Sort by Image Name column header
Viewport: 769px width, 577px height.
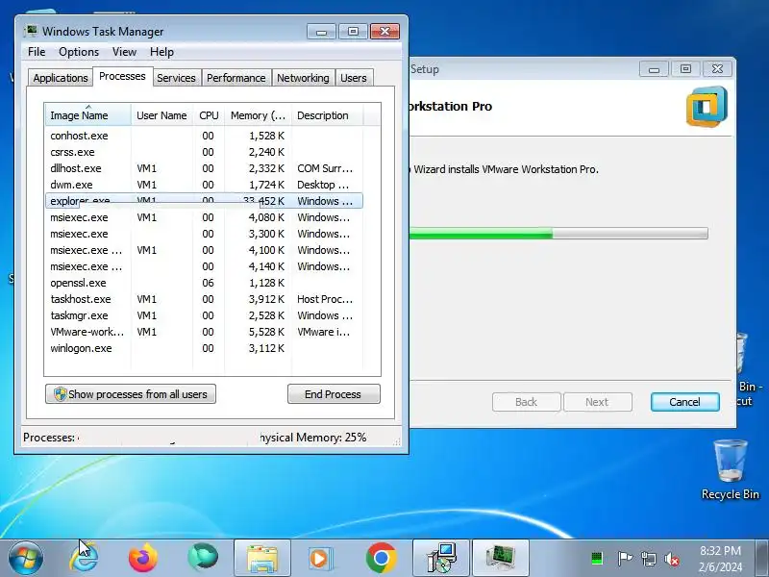pyautogui.click(x=87, y=115)
